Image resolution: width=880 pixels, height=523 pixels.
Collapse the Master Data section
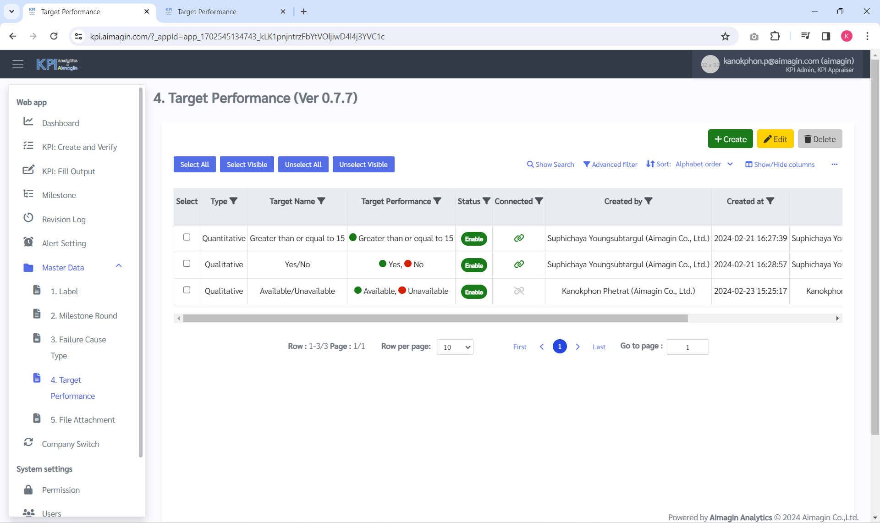click(x=119, y=266)
